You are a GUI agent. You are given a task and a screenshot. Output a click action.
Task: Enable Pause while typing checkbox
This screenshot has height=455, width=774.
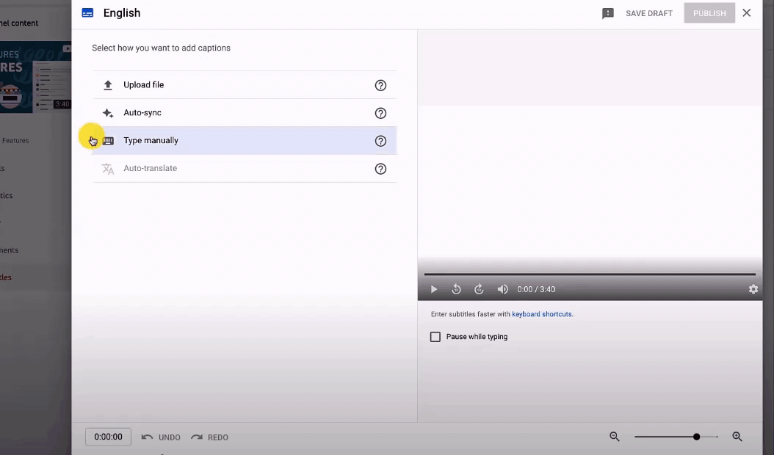[435, 337]
